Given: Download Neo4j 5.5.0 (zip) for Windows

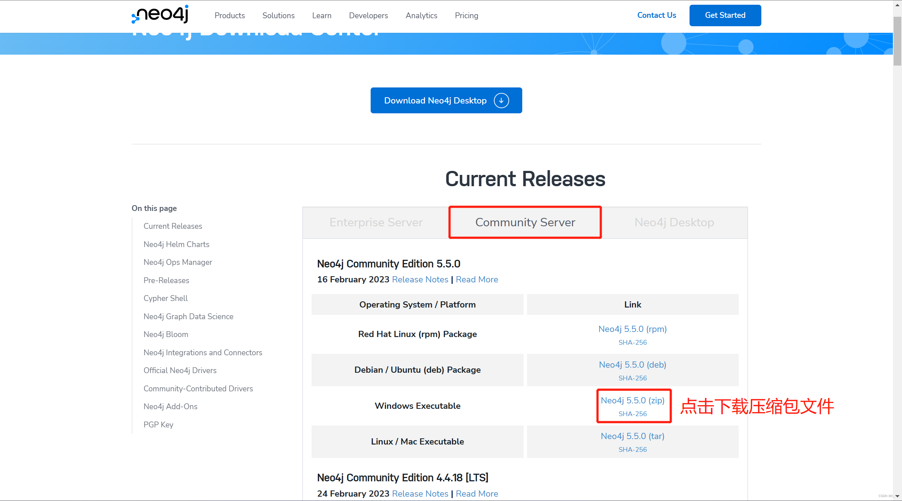Looking at the screenshot, I should tap(633, 400).
